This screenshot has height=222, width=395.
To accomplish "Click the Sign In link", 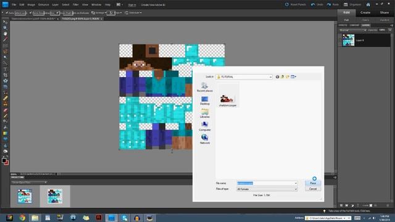I will click(132, 5).
